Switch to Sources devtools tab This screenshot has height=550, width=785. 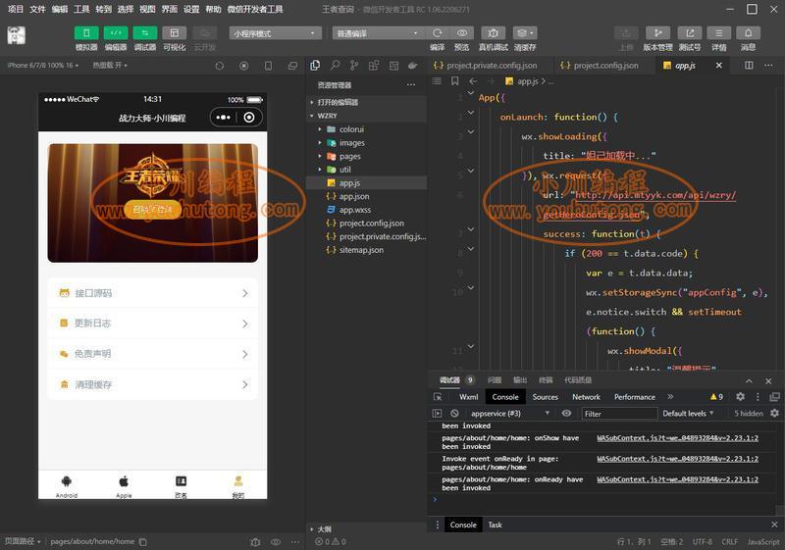click(x=546, y=397)
